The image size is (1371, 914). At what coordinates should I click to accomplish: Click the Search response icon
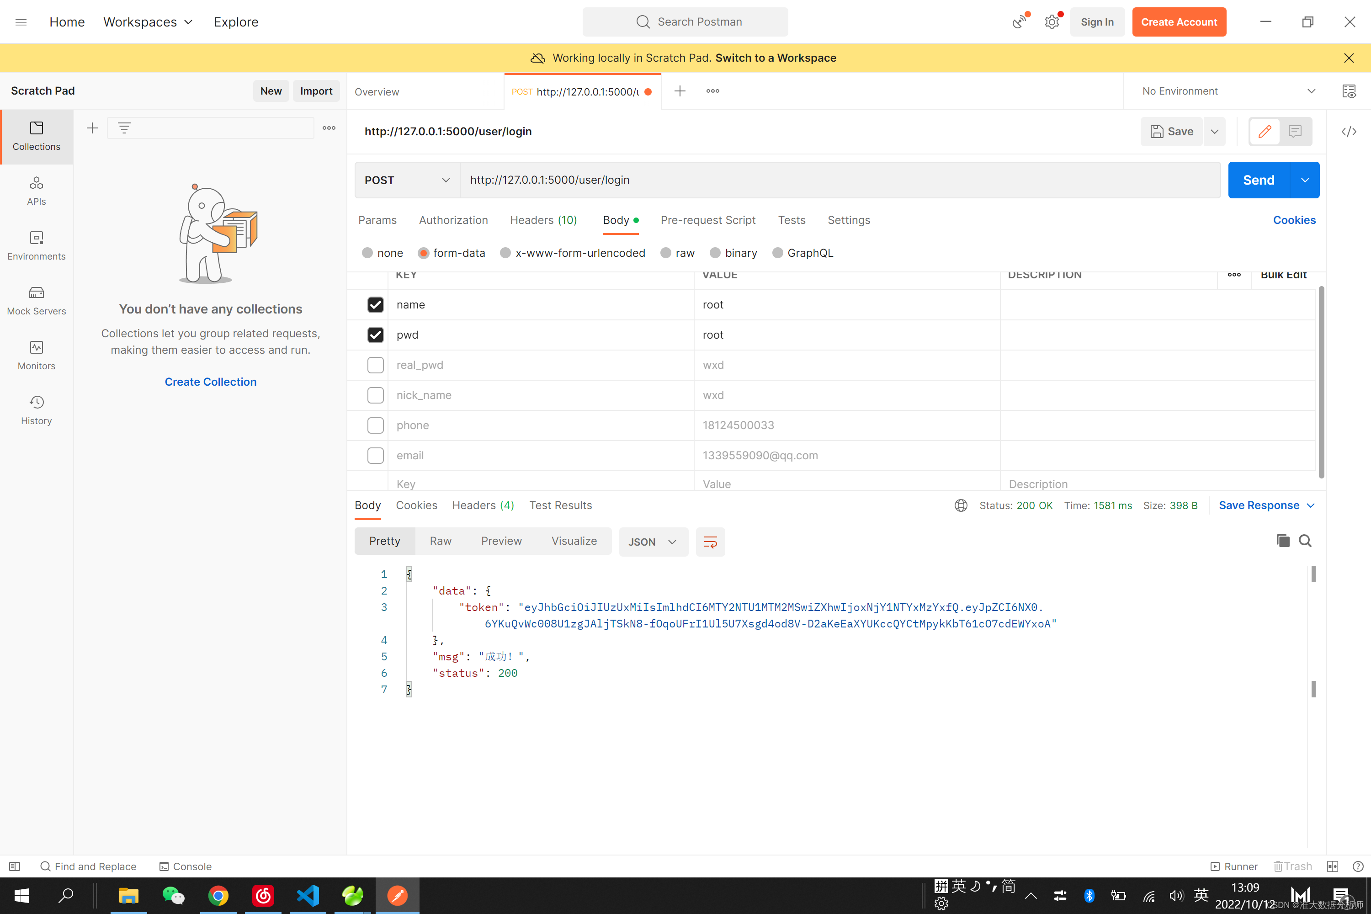[1306, 542]
